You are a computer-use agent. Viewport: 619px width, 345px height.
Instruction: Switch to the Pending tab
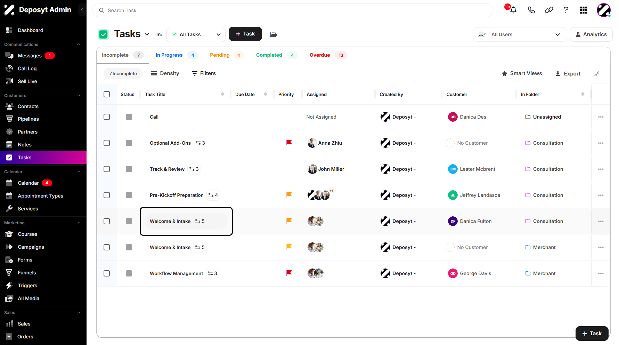pos(227,55)
